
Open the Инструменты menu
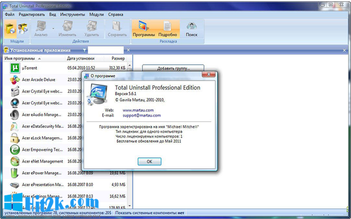[72, 14]
